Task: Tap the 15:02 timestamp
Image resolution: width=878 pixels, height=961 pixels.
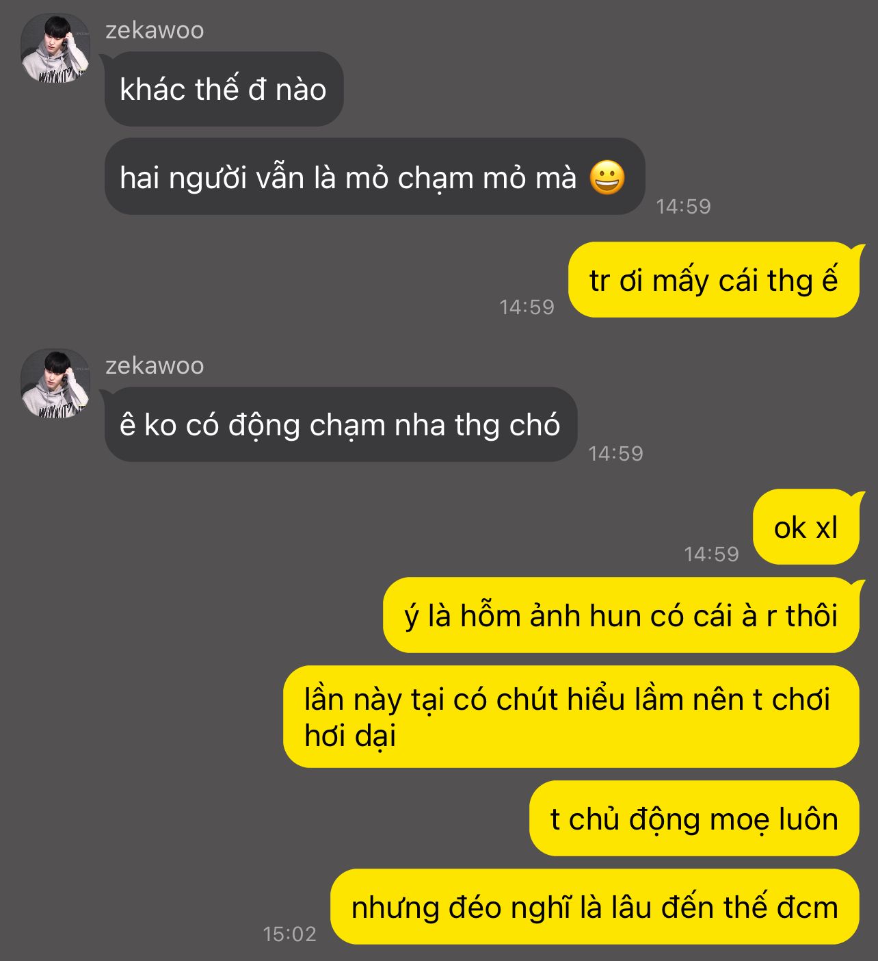Action: click(x=290, y=934)
